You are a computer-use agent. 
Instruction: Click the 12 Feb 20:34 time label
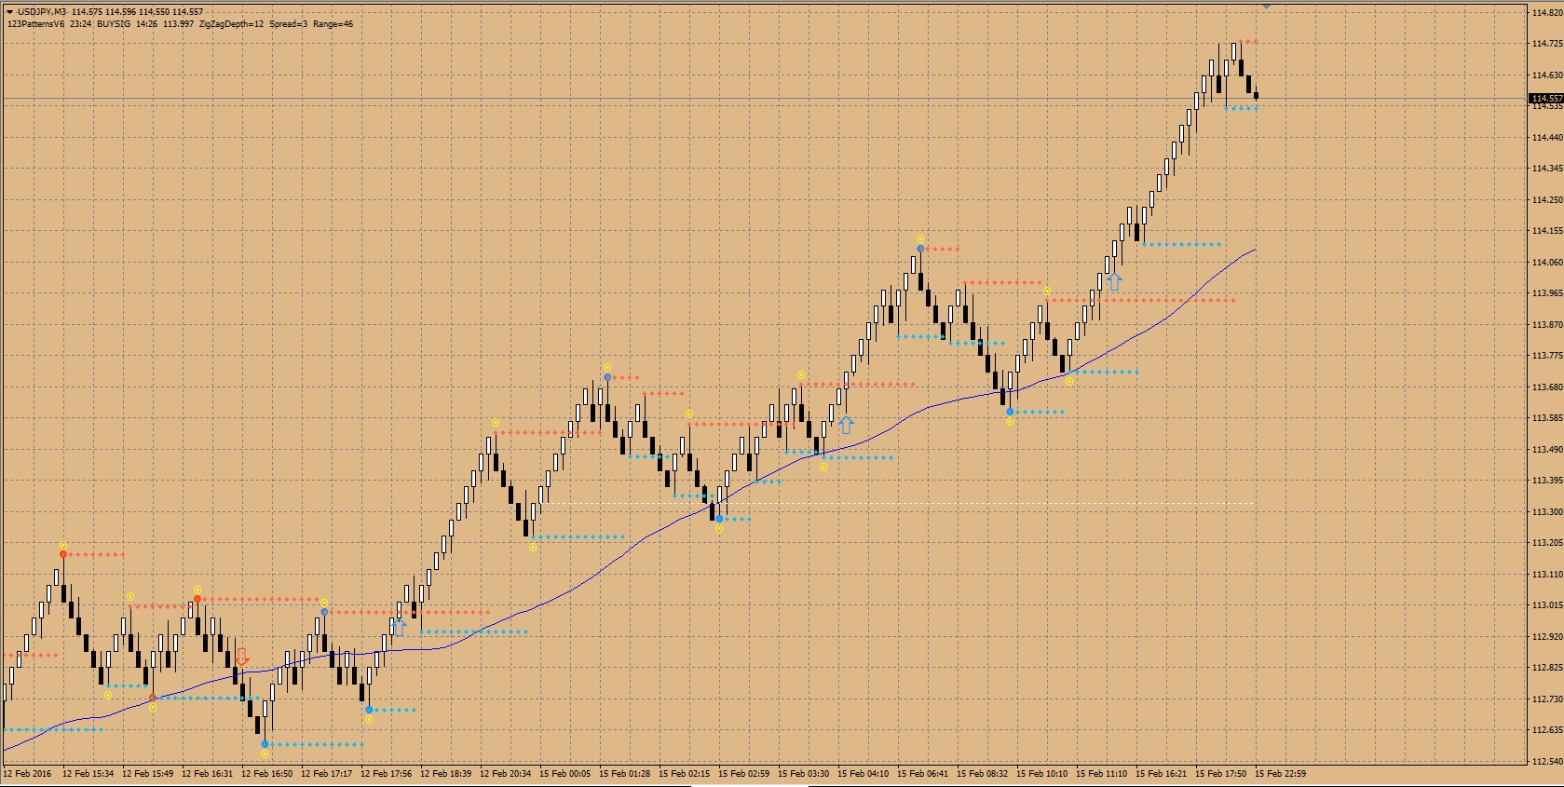[x=506, y=773]
